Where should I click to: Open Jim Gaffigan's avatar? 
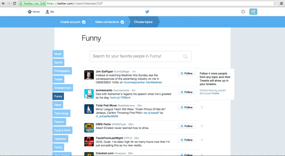89,75
